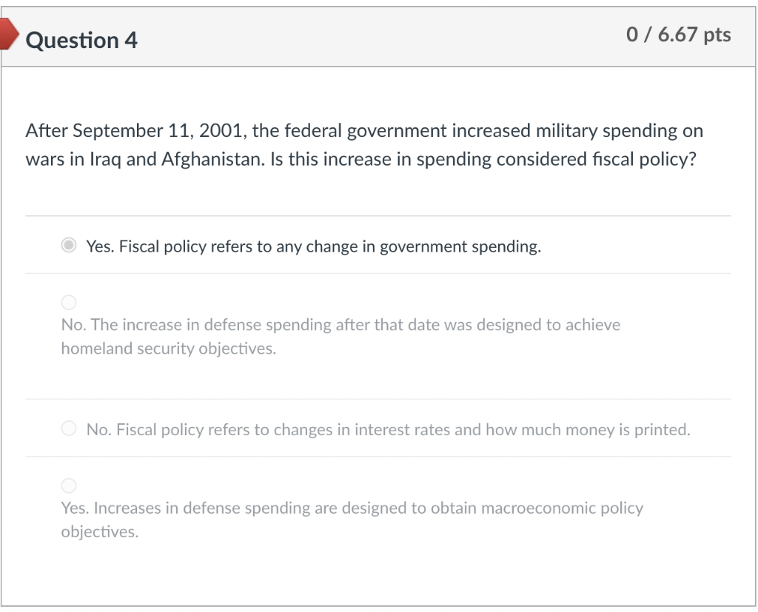Click the circle icon for the macroeconomic objectives answer

[x=69, y=485]
